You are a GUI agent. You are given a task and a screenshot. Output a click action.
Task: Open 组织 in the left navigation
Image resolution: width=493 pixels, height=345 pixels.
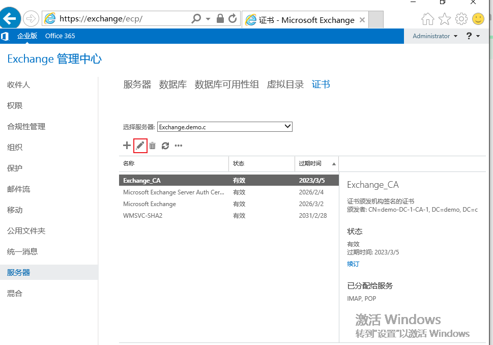(x=15, y=147)
